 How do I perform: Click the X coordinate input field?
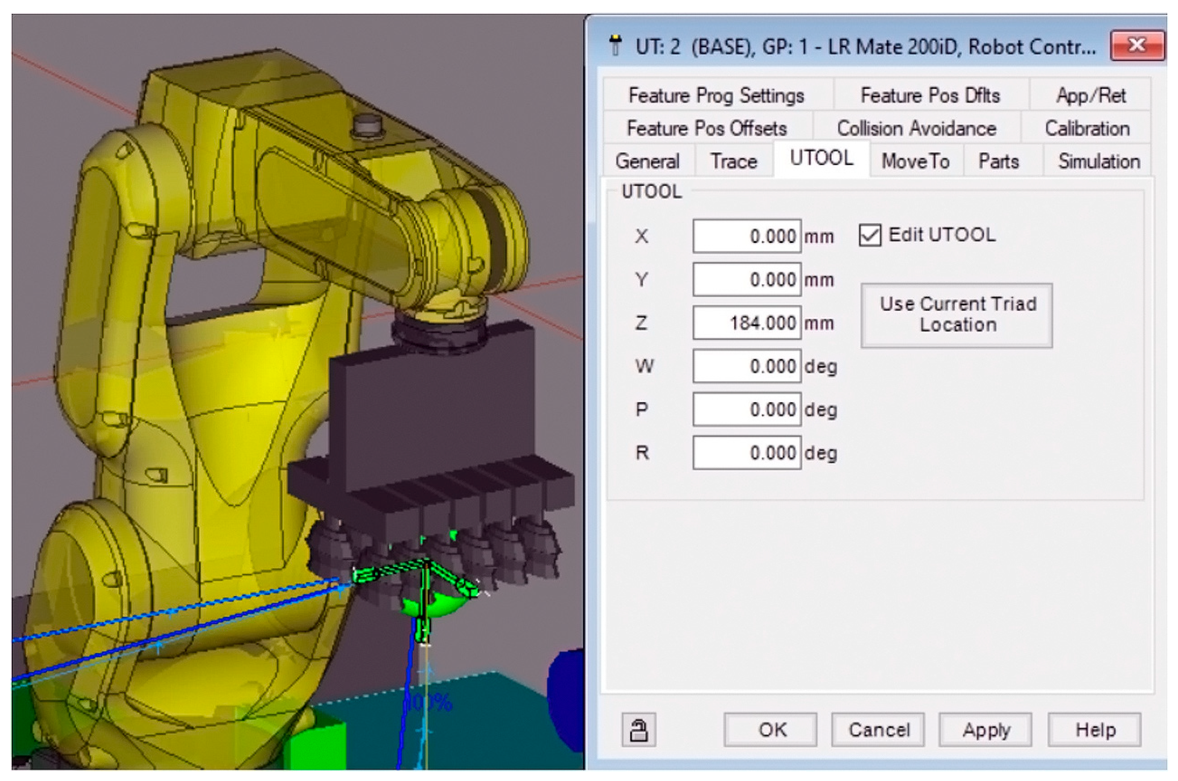point(746,236)
